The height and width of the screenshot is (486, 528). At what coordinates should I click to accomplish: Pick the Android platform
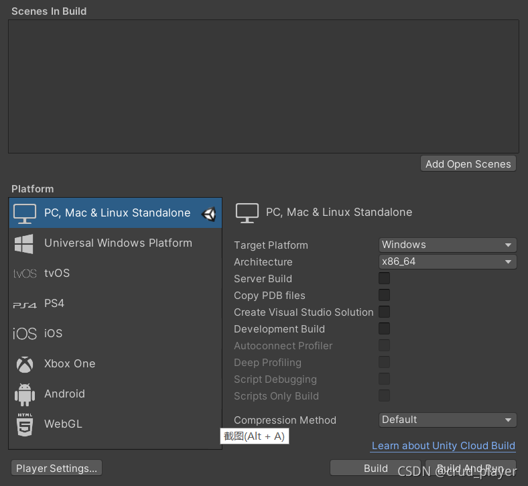pyautogui.click(x=115, y=393)
